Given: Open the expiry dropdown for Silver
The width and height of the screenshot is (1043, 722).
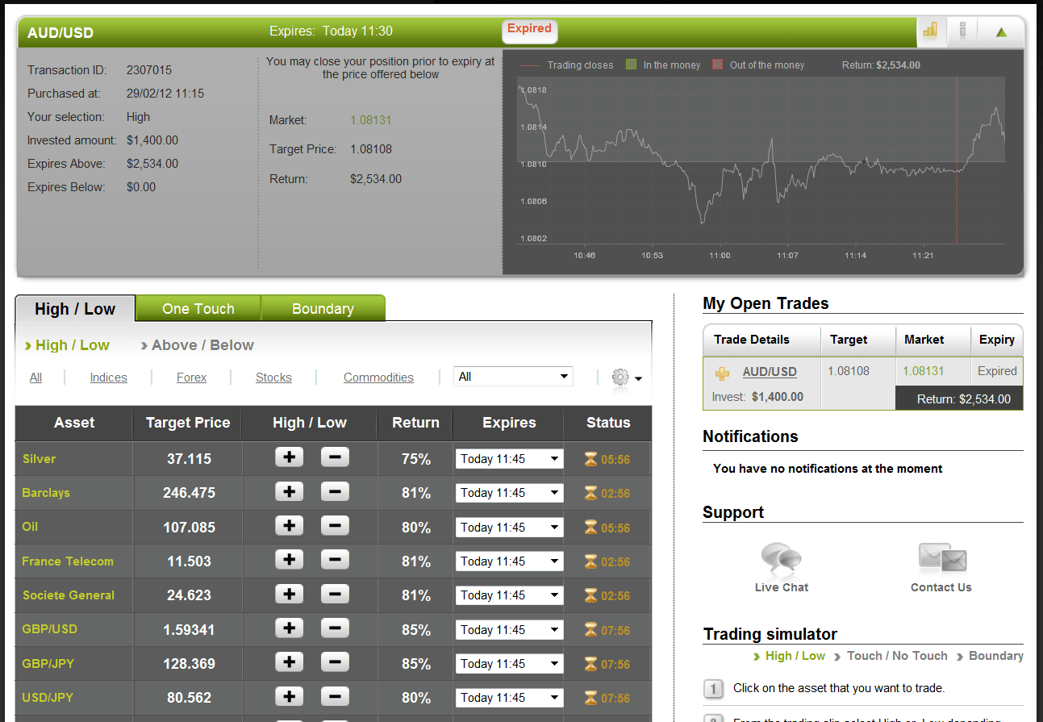Looking at the screenshot, I should [x=509, y=459].
